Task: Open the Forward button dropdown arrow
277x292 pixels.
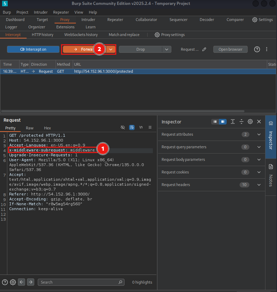Action: tap(111, 49)
